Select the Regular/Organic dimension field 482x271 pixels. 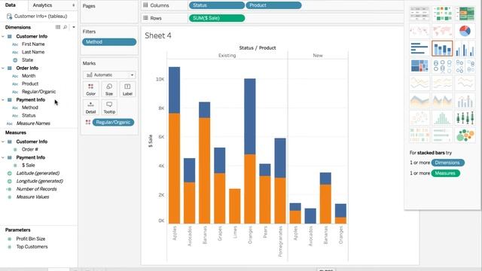38,92
